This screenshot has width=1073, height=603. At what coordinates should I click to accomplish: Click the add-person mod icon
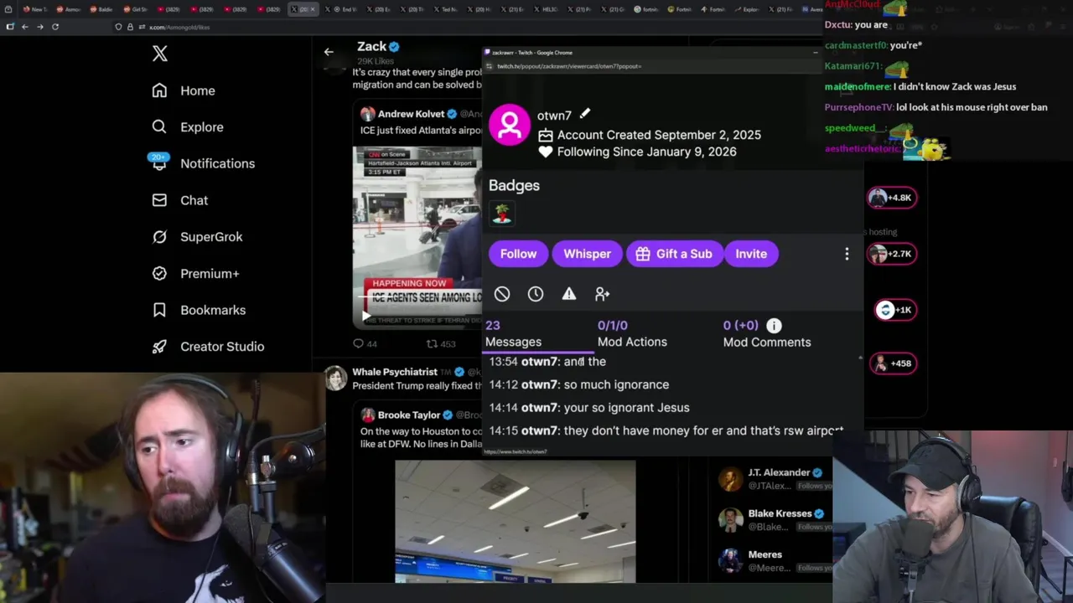click(x=603, y=294)
